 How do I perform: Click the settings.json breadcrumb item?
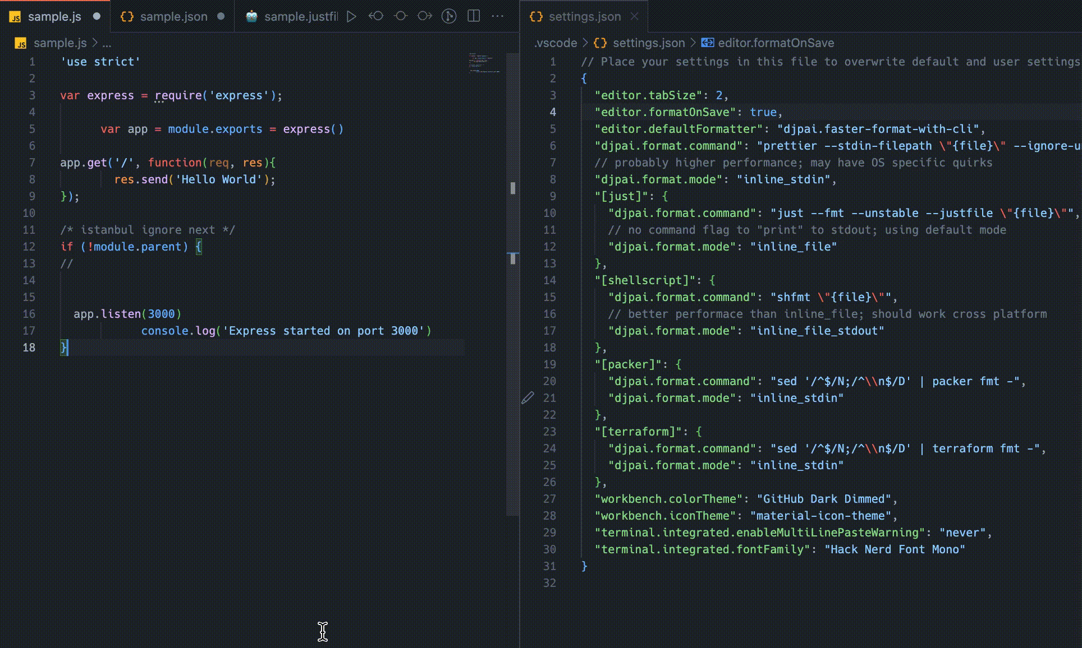tap(648, 43)
